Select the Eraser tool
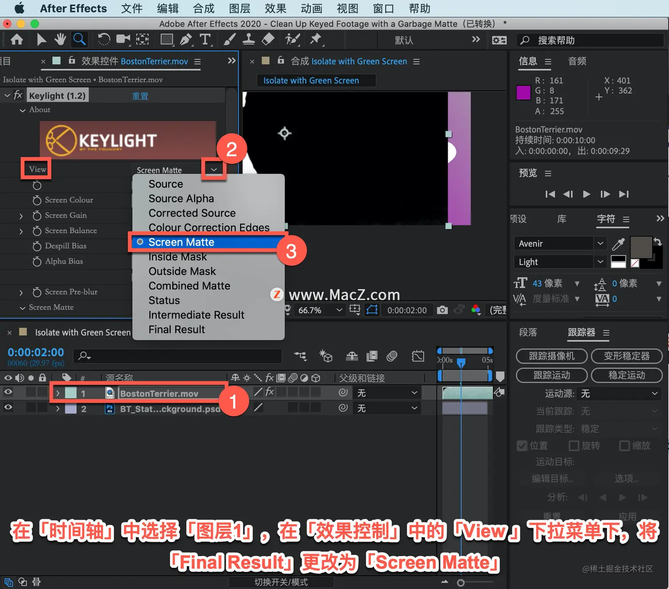669x589 pixels. tap(268, 40)
